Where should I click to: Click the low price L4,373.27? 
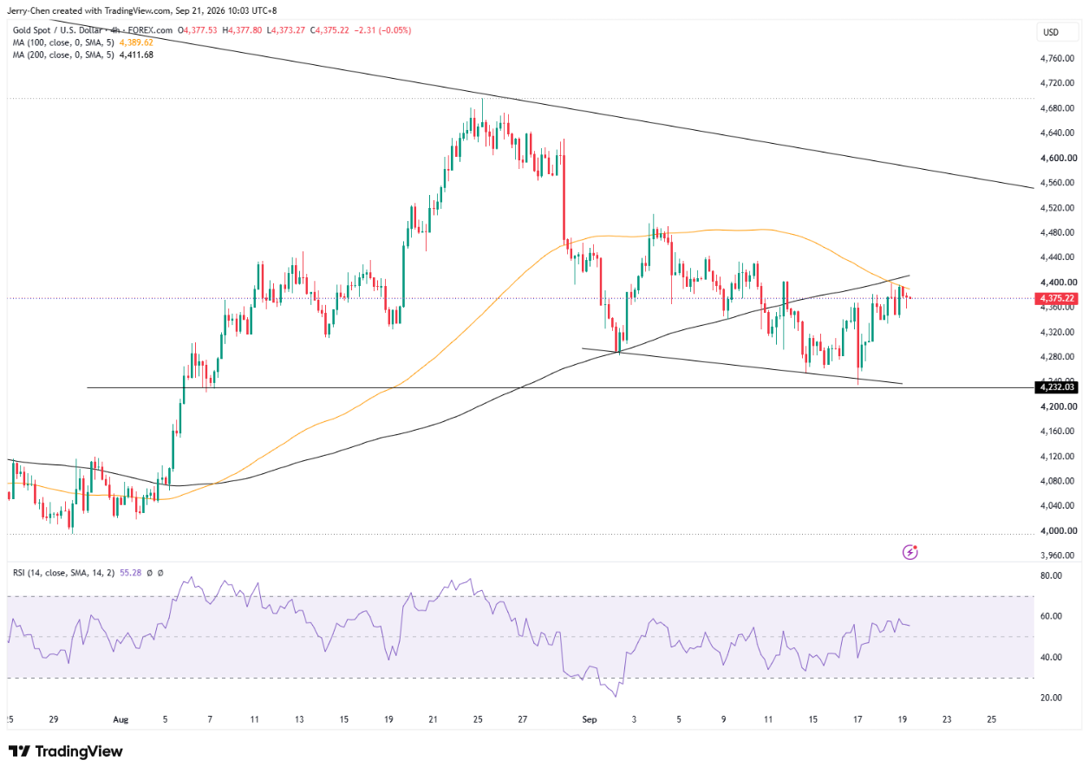(x=287, y=29)
